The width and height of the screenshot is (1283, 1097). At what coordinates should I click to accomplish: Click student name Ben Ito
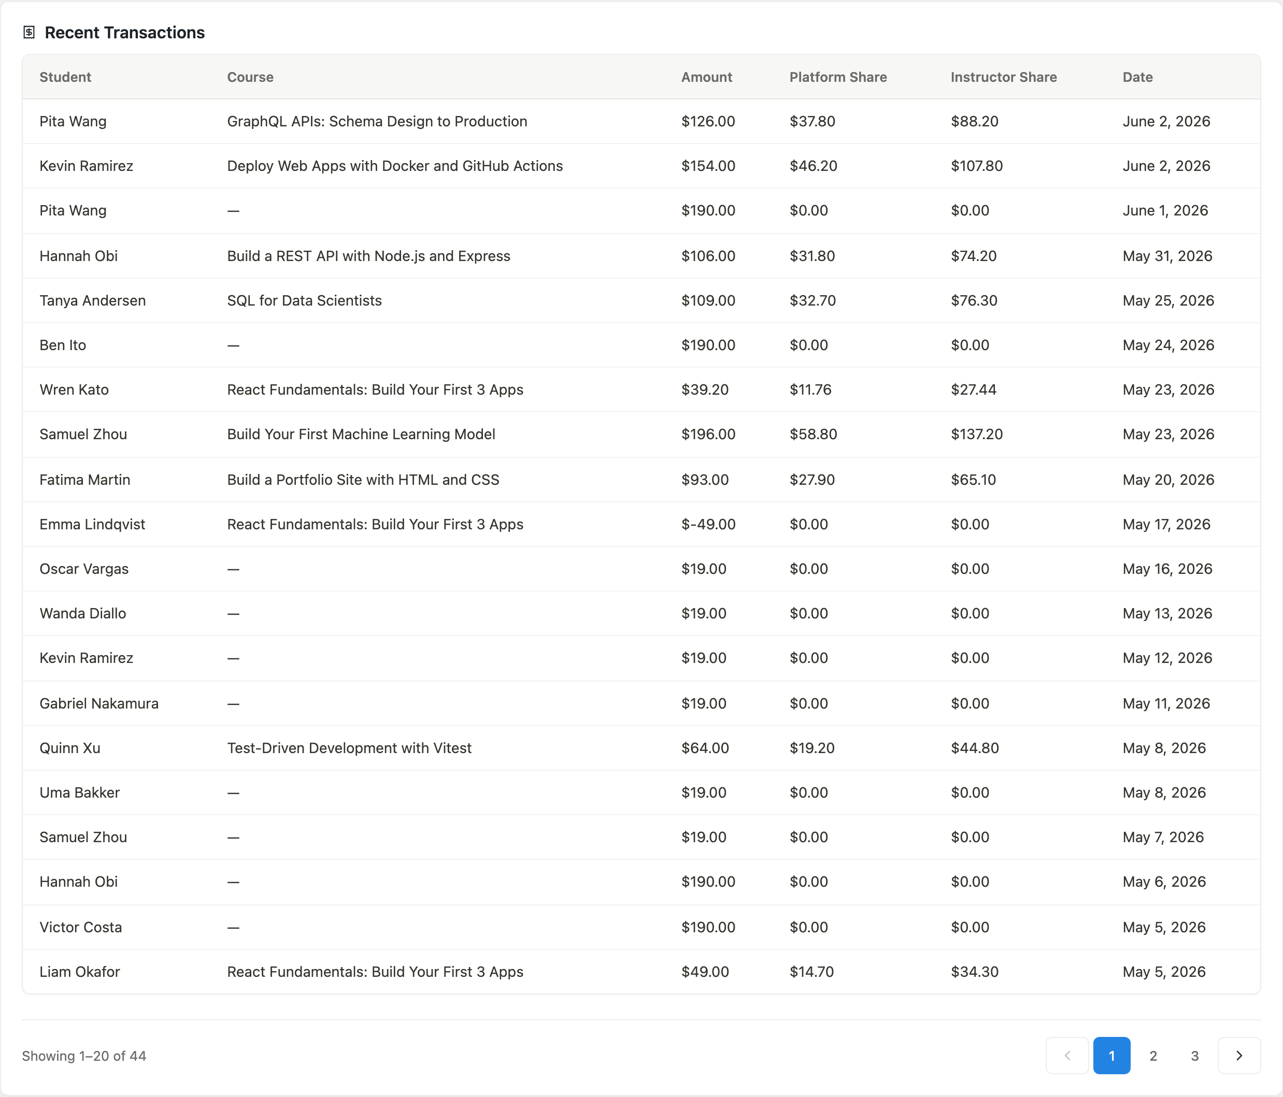click(63, 345)
